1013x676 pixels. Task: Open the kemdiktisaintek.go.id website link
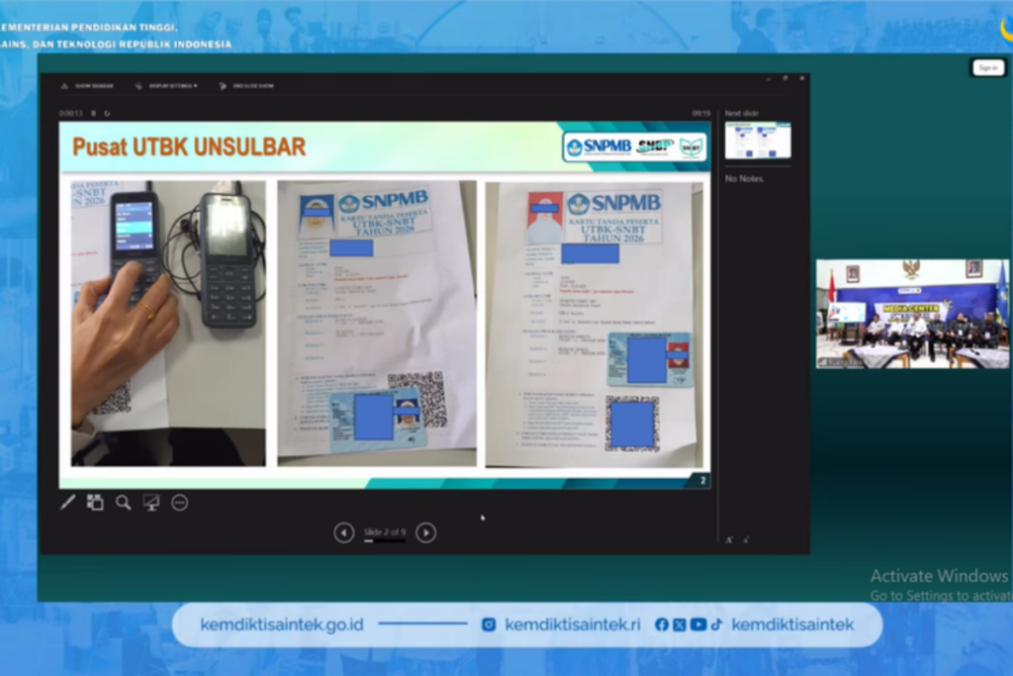pos(282,625)
